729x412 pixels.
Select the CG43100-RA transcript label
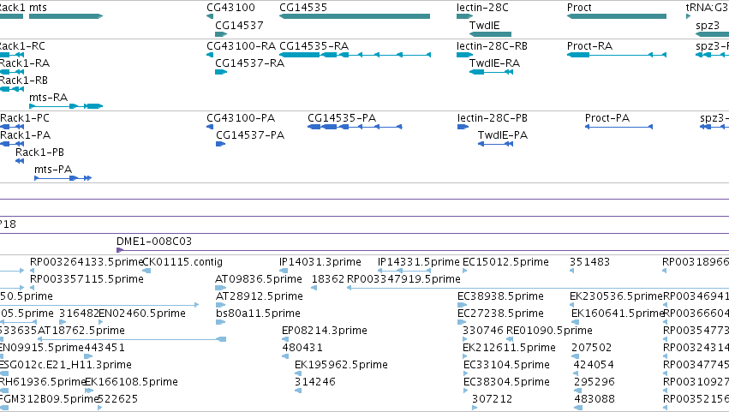point(242,46)
